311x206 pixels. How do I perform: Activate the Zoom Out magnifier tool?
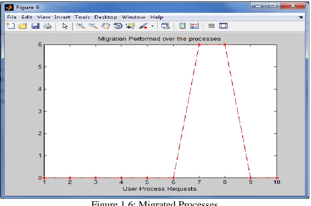(93, 26)
